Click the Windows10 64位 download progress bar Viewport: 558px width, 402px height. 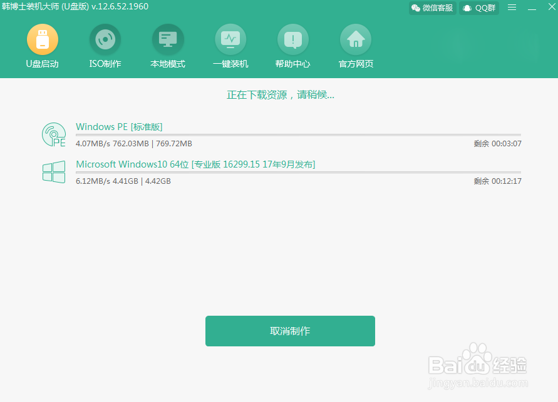pos(298,172)
